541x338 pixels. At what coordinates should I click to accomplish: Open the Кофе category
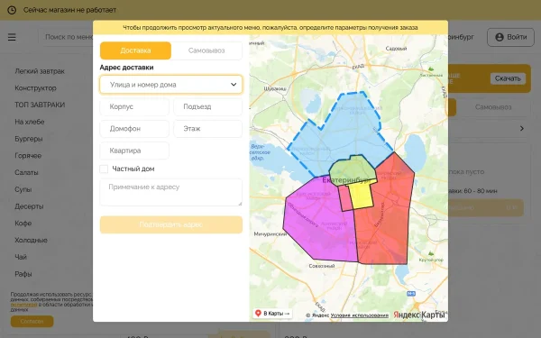(23, 224)
